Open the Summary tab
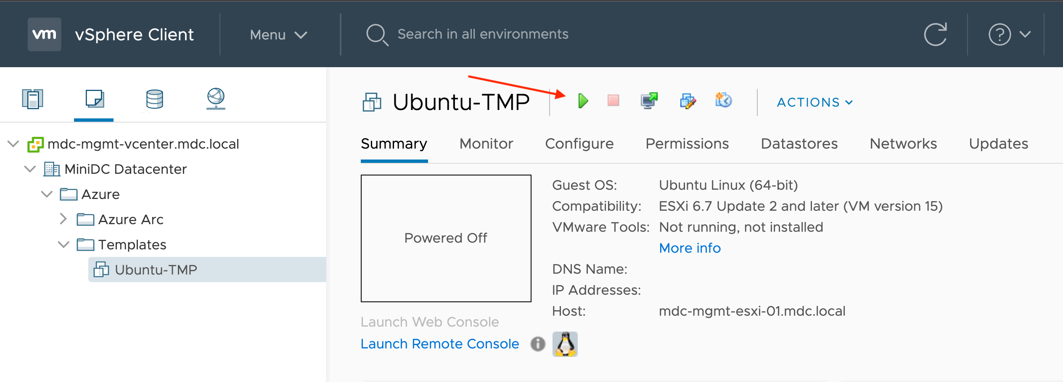Screen dimensions: 1063x382 (x=394, y=144)
